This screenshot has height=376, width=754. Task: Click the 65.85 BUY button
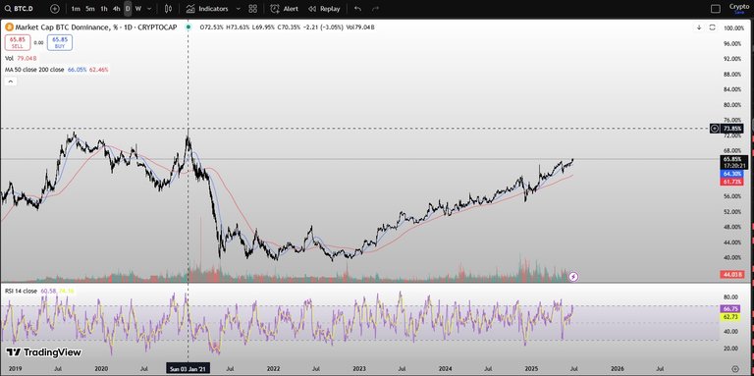pos(60,43)
